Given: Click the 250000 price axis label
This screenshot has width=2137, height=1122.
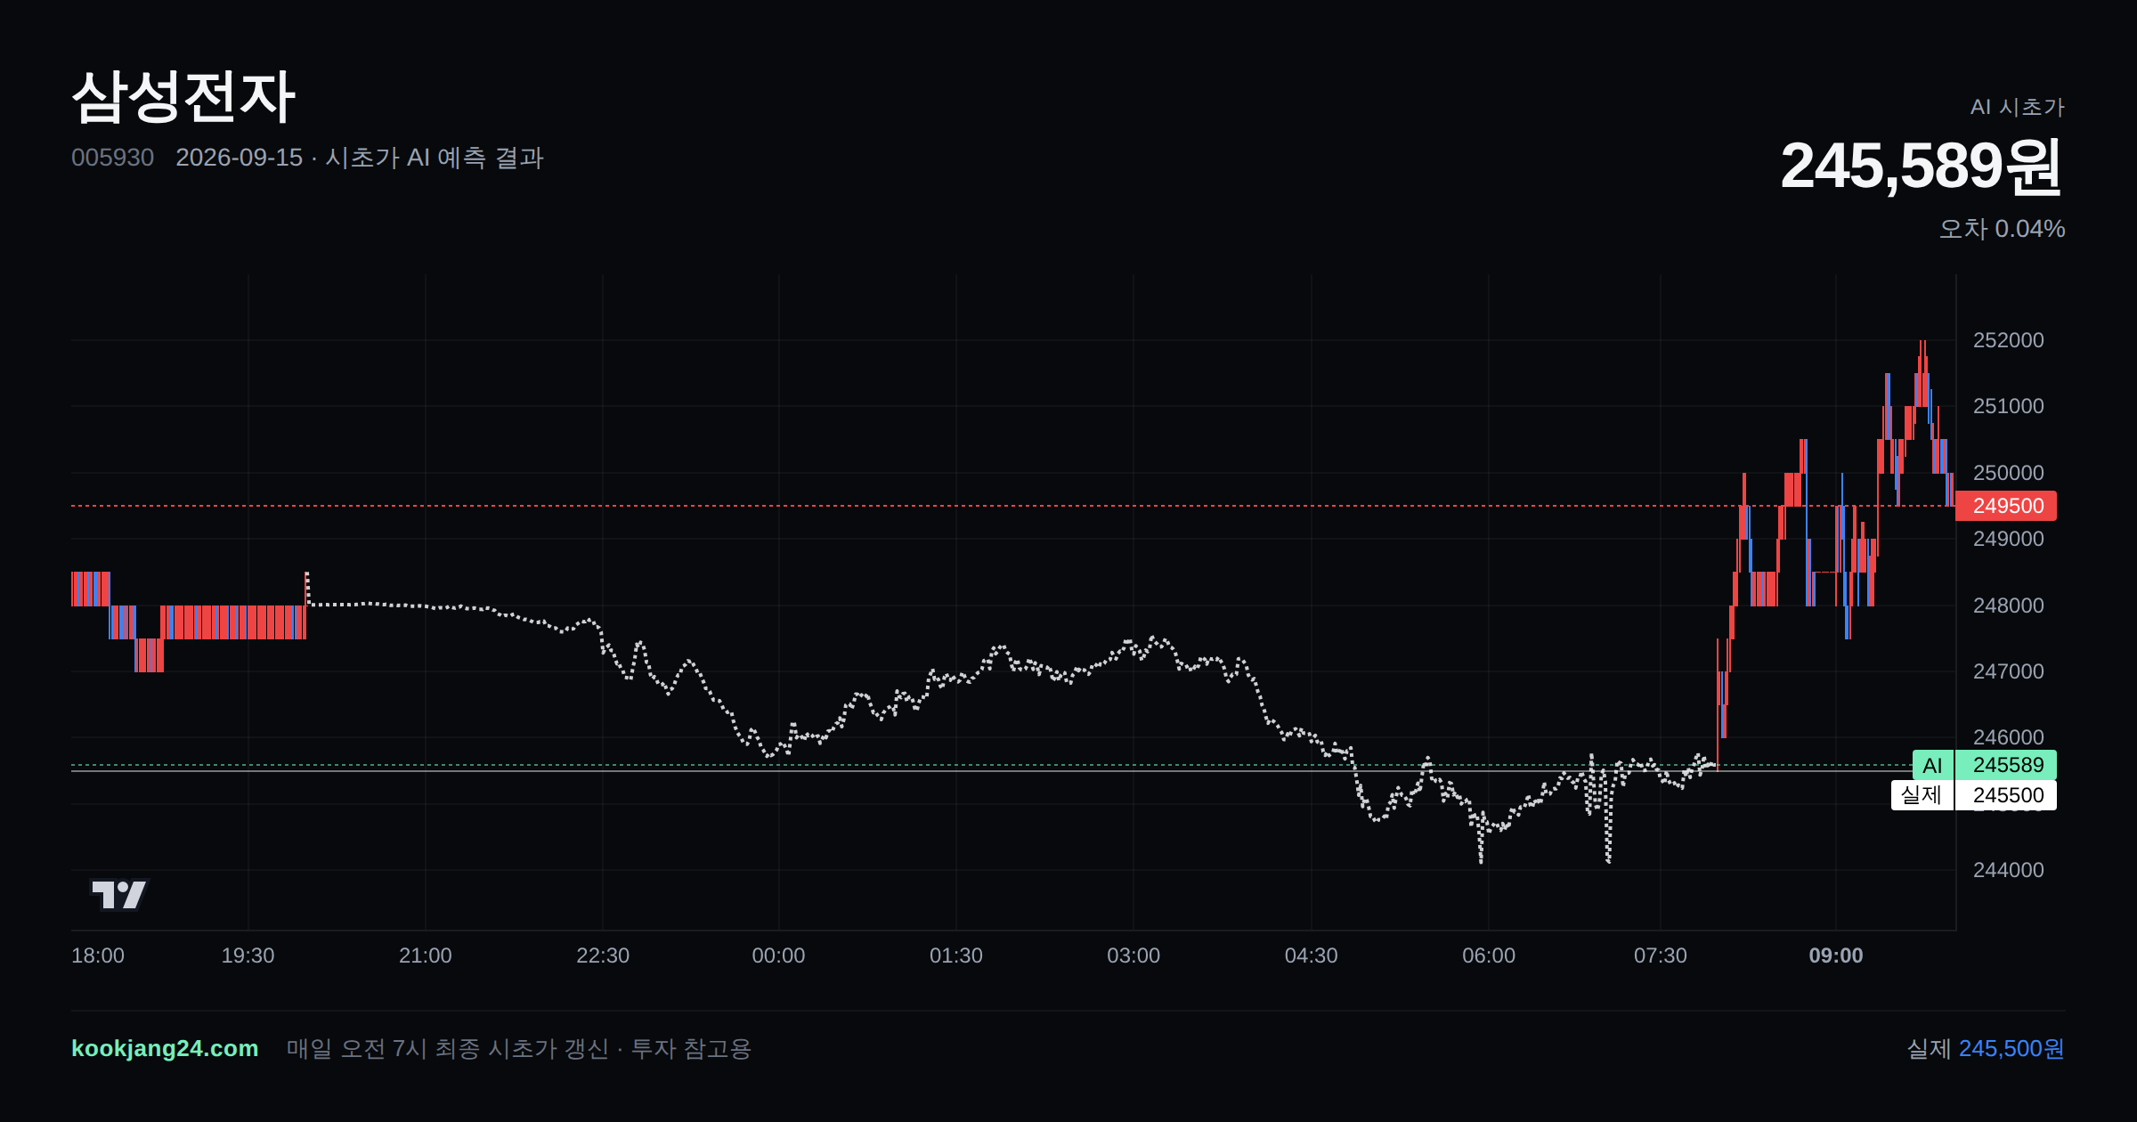Looking at the screenshot, I should pyautogui.click(x=2009, y=473).
